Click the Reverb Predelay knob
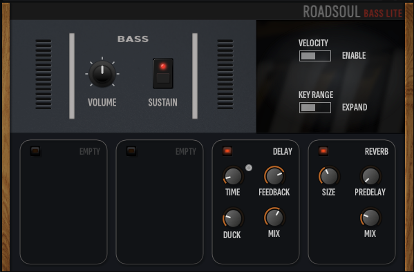This screenshot has height=272, width=414. (x=370, y=176)
